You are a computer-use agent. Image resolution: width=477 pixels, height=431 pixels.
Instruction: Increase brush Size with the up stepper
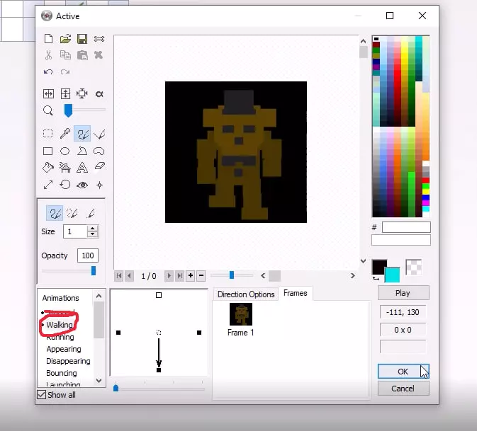pos(92,228)
